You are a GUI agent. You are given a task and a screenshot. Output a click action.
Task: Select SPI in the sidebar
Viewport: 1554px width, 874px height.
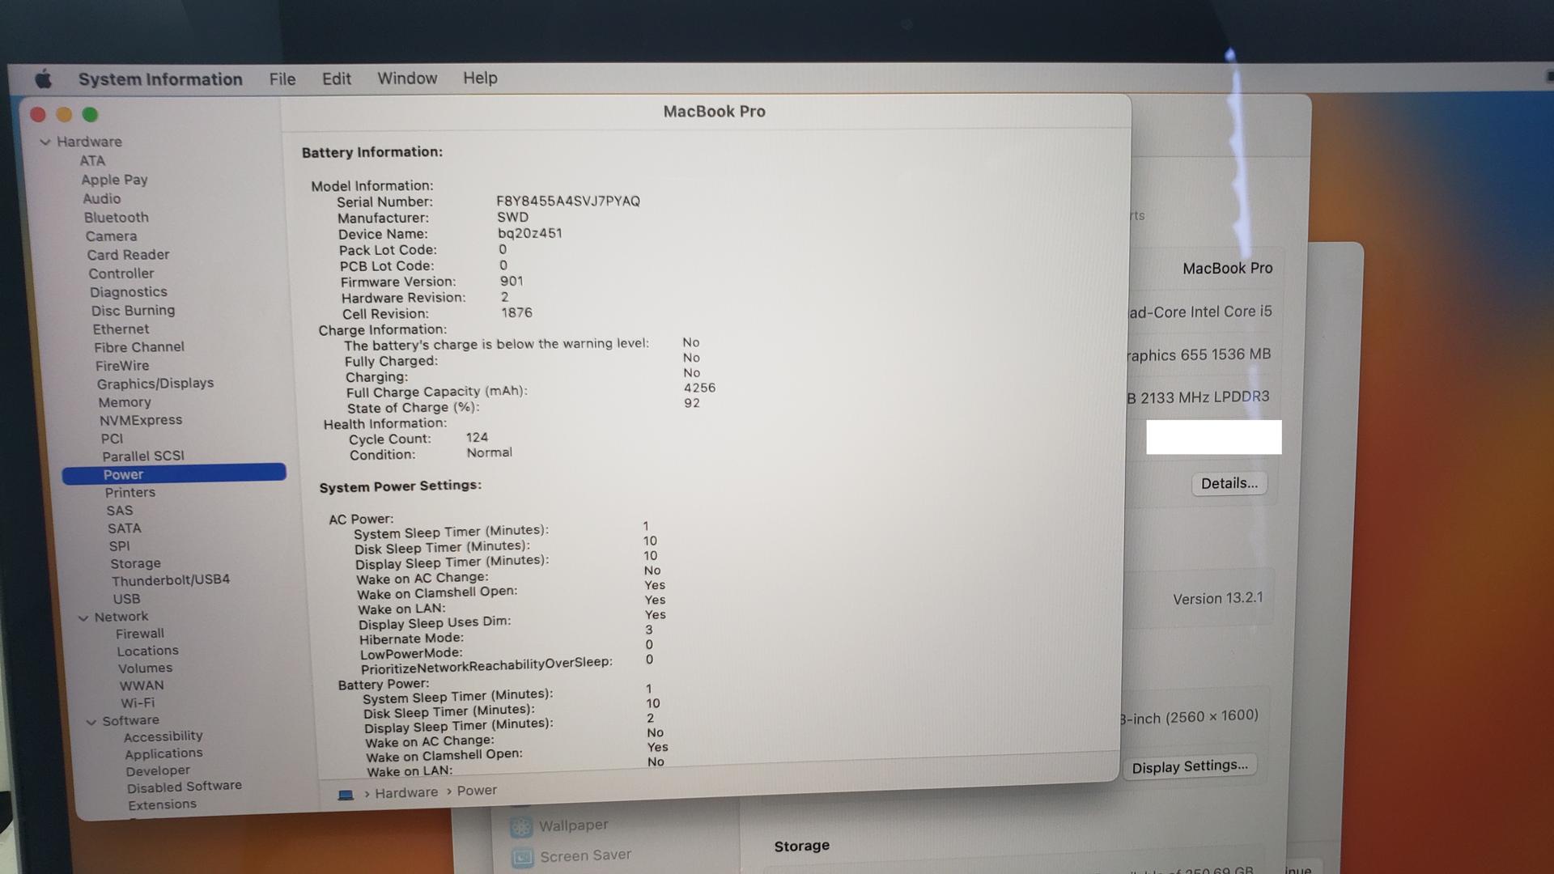point(119,546)
